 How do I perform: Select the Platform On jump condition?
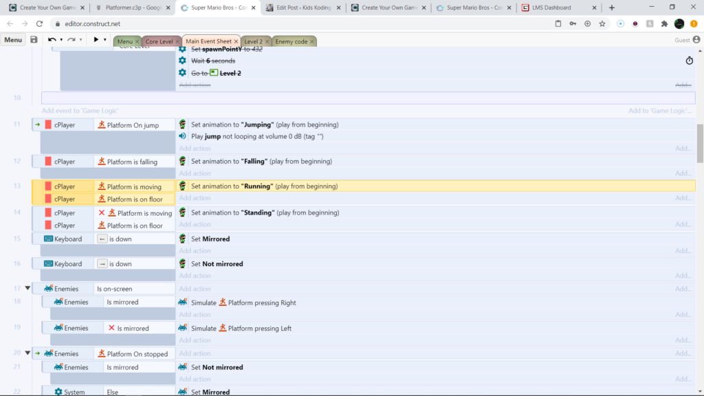135,125
